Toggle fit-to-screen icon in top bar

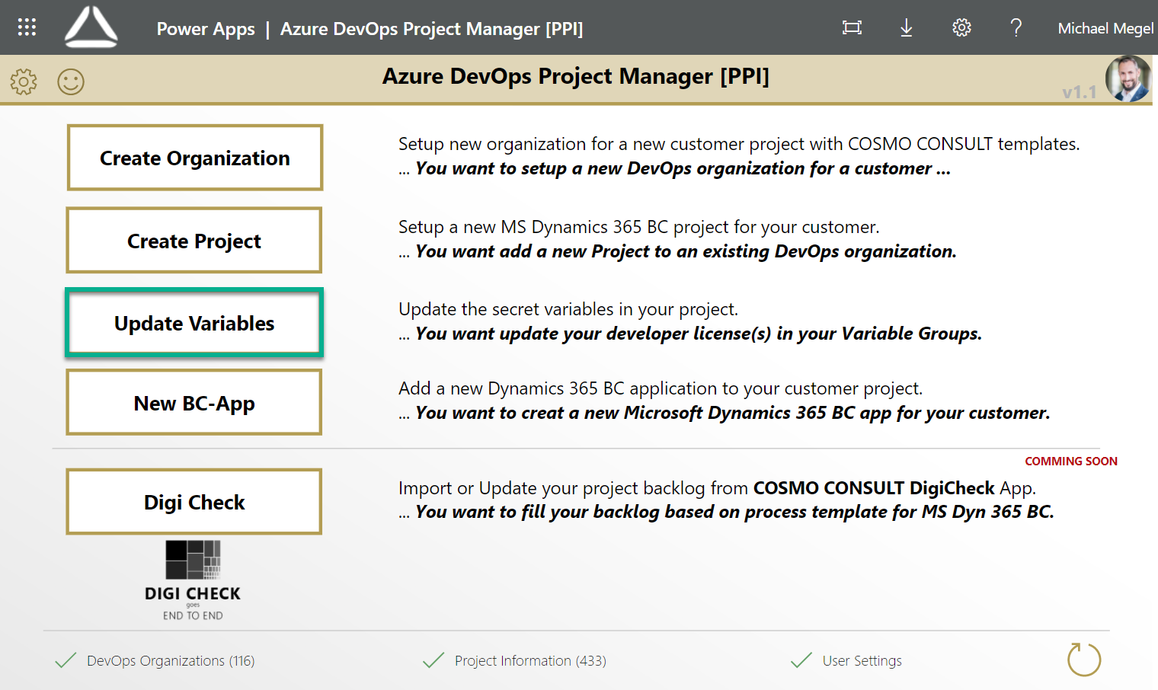point(852,28)
